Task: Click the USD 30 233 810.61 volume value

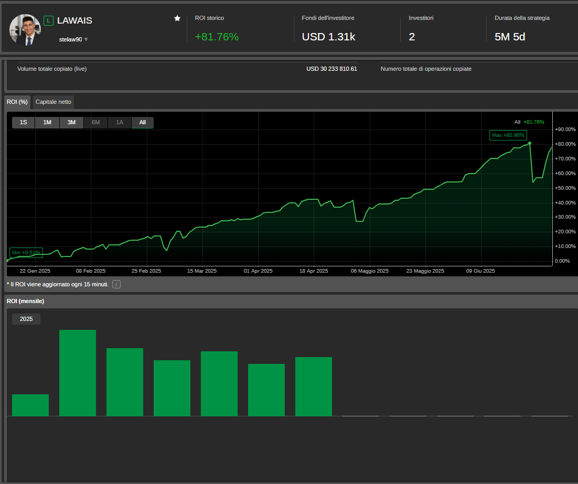Action: pyautogui.click(x=331, y=69)
